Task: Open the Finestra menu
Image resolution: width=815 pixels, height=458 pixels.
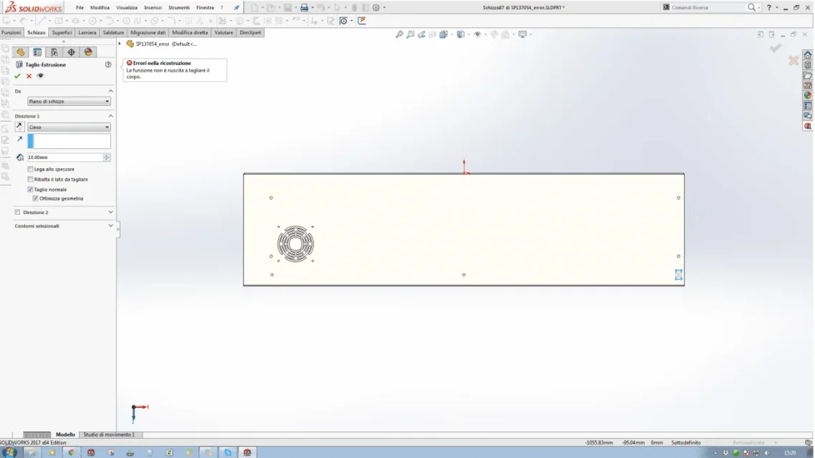Action: [x=205, y=8]
